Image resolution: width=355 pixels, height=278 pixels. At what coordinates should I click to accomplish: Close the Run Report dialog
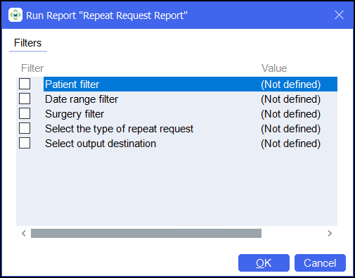pyautogui.click(x=339, y=15)
